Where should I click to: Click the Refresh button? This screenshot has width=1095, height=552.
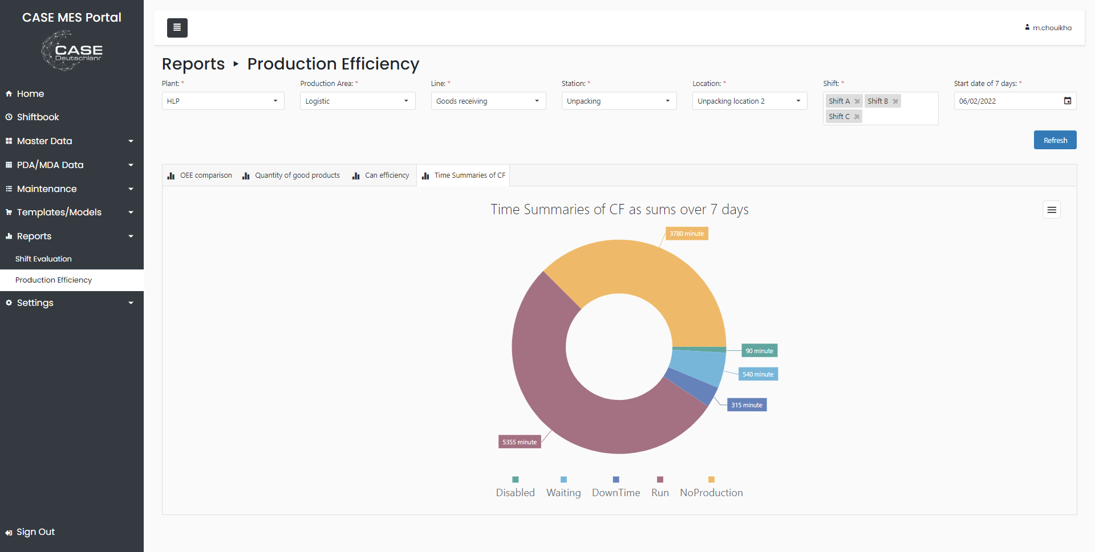(x=1055, y=140)
